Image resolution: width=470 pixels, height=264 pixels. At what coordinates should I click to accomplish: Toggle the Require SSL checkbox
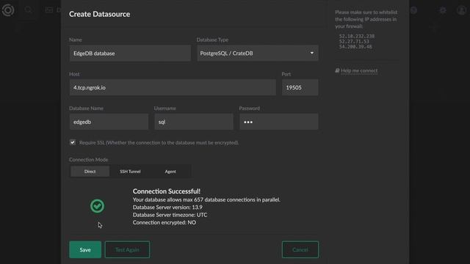tap(73, 142)
